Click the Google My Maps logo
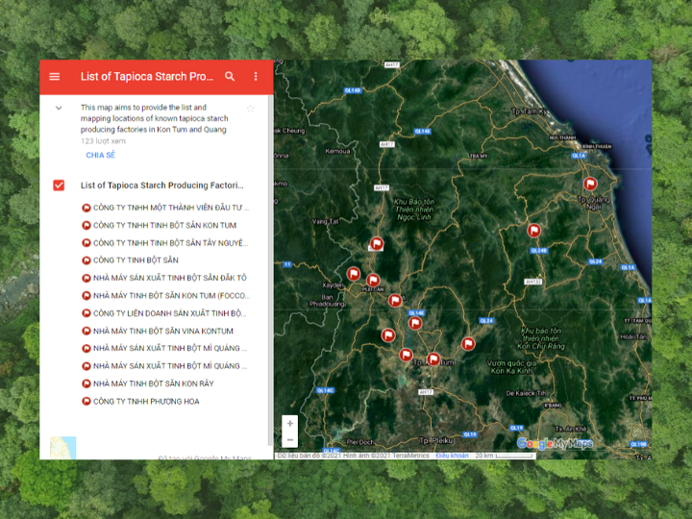 point(555,443)
